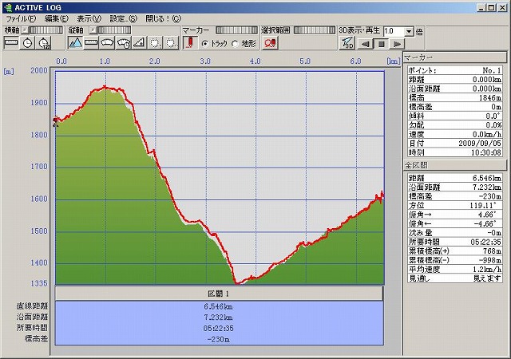Viewport: 511px width, 359px height.
Task: Click the 選択範囲 selection range slider
Action: (x=315, y=30)
